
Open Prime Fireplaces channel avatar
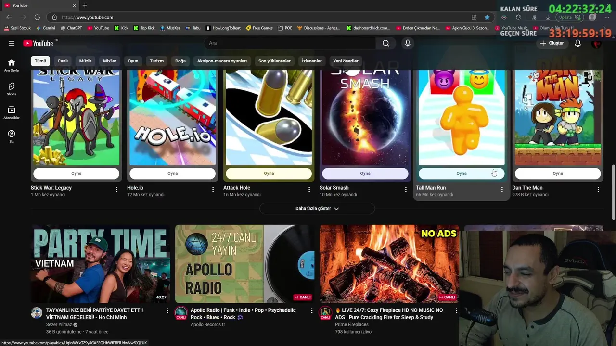tap(325, 313)
